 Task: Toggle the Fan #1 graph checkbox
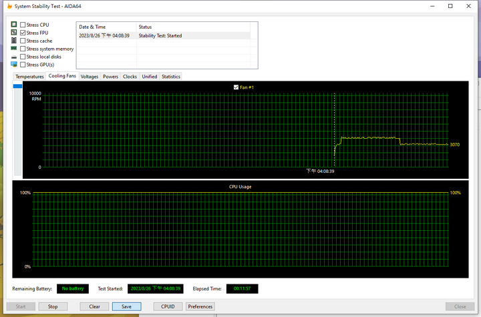coord(236,87)
